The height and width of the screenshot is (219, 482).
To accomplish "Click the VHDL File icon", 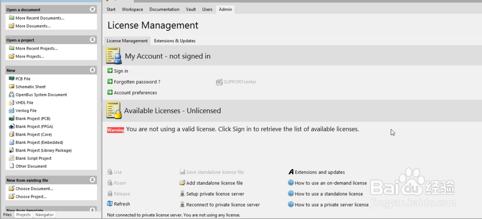I will [x=12, y=103].
